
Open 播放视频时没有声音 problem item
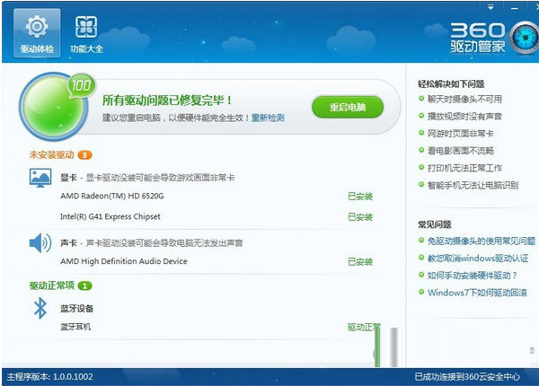coord(464,117)
